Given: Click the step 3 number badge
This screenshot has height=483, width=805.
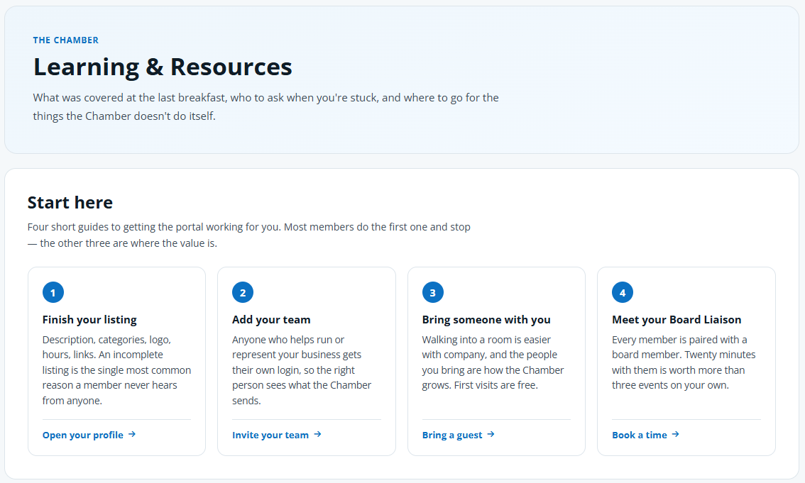Looking at the screenshot, I should [x=433, y=292].
